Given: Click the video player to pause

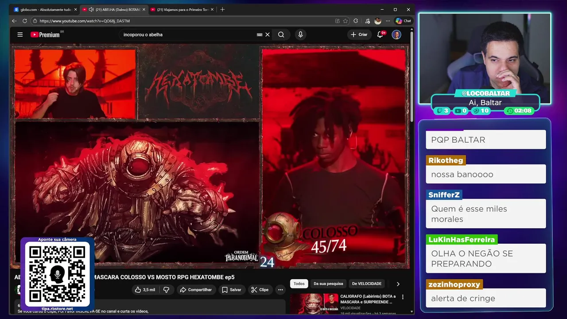Looking at the screenshot, I should coord(210,156).
